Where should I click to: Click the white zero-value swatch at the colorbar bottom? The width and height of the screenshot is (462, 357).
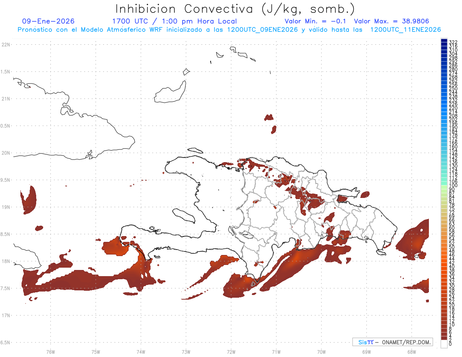pyautogui.click(x=444, y=344)
